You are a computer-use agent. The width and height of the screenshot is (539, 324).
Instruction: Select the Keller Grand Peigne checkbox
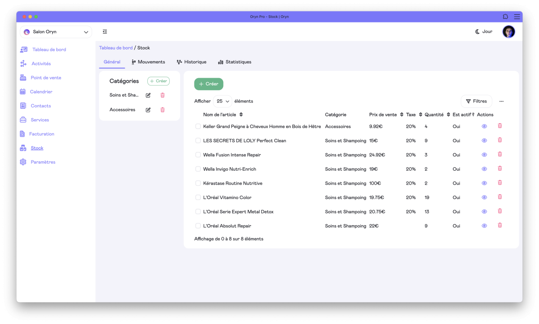point(198,127)
